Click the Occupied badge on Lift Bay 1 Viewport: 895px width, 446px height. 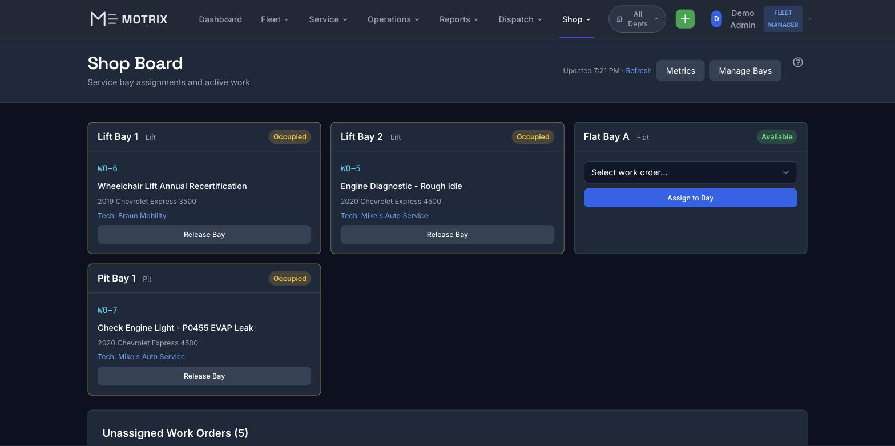289,136
